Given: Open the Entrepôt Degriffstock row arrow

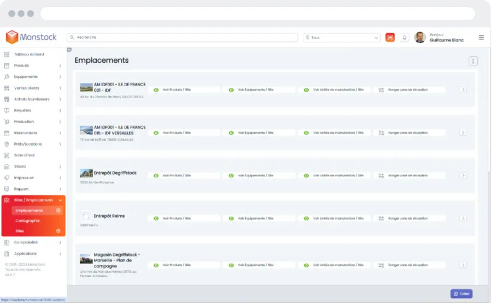Looking at the screenshot, I should (462, 175).
